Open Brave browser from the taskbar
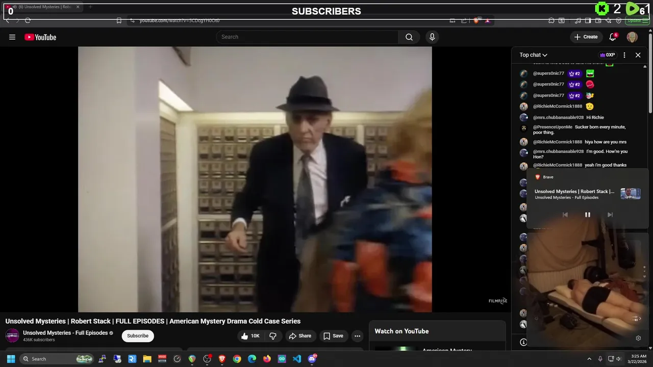The image size is (653, 367). tap(222, 359)
